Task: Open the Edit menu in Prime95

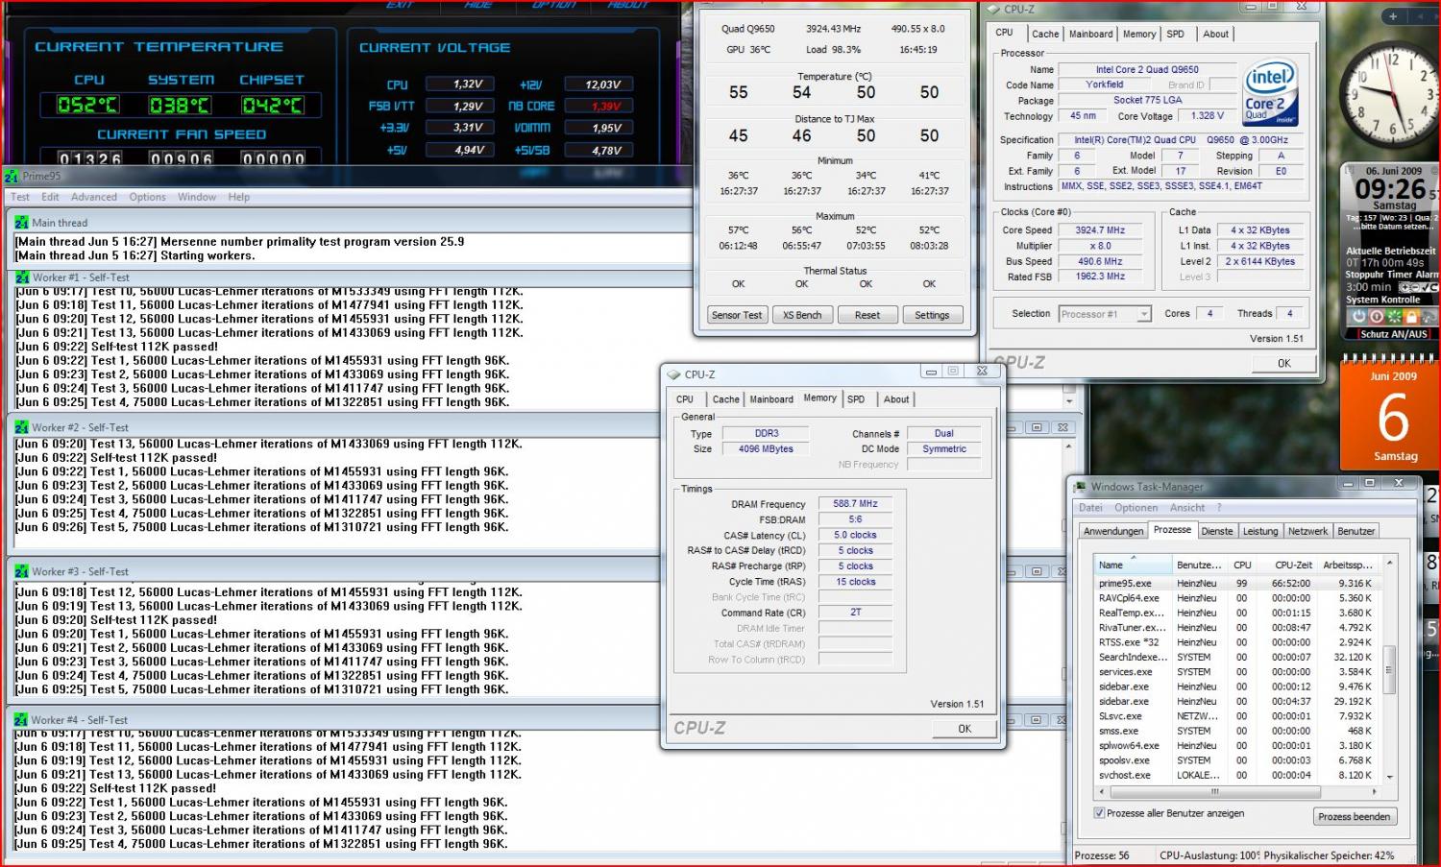Action: [x=50, y=197]
